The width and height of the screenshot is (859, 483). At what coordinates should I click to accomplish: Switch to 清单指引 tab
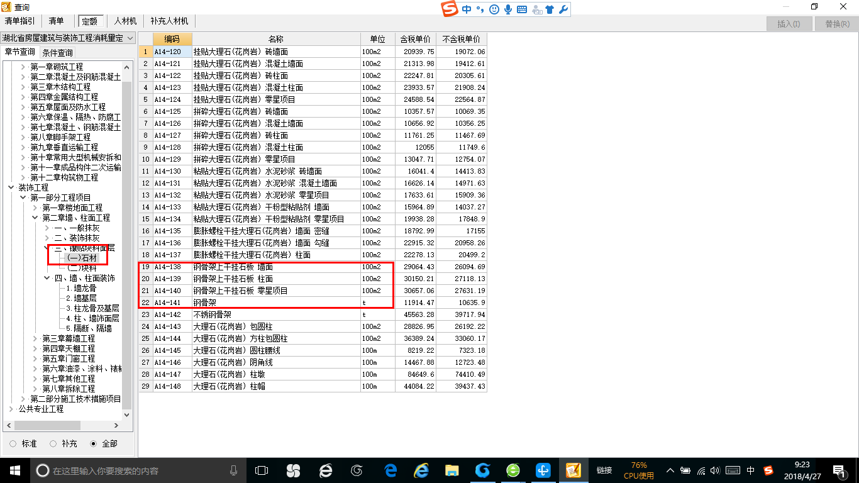click(20, 21)
